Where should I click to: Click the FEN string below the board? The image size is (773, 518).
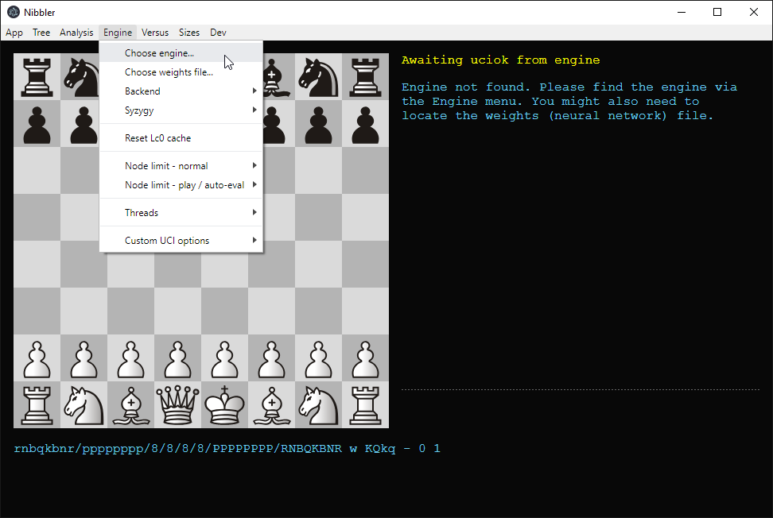tap(227, 449)
